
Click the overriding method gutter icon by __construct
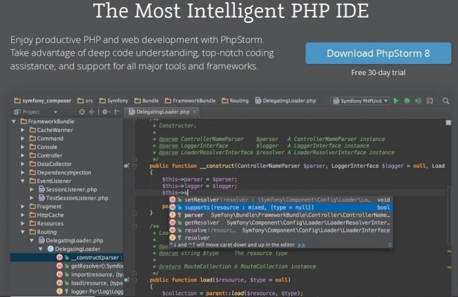click(x=126, y=166)
